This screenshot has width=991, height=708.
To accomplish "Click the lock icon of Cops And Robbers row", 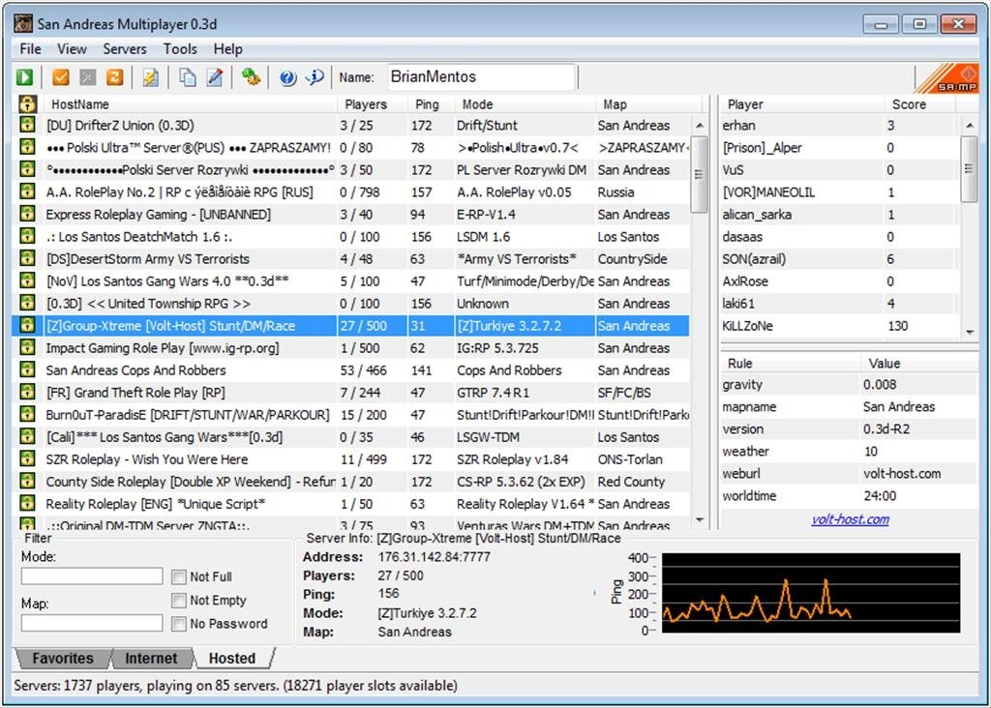I will (27, 369).
